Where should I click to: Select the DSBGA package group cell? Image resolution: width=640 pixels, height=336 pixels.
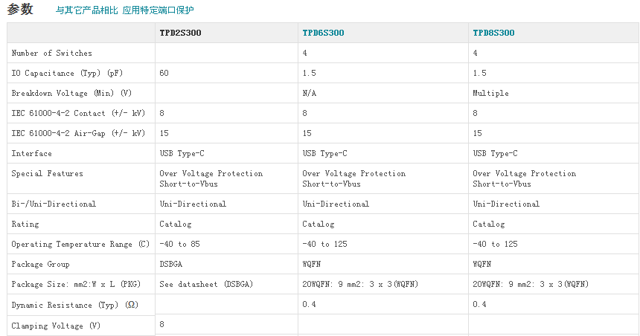point(173,264)
